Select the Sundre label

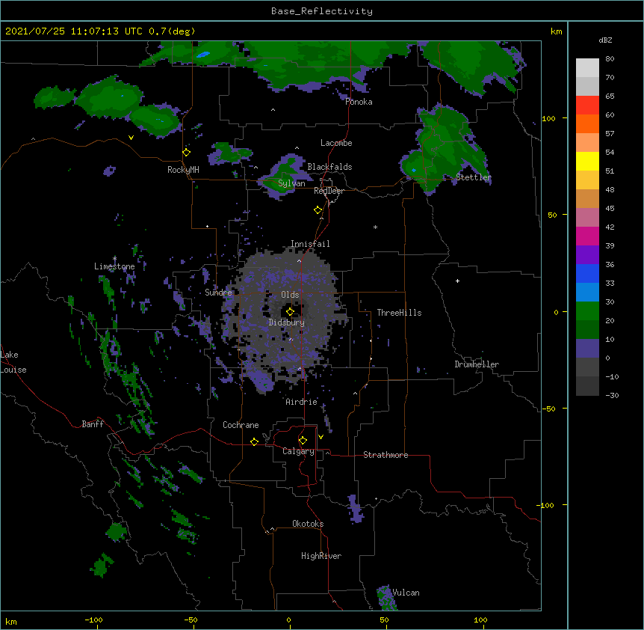pos(218,293)
